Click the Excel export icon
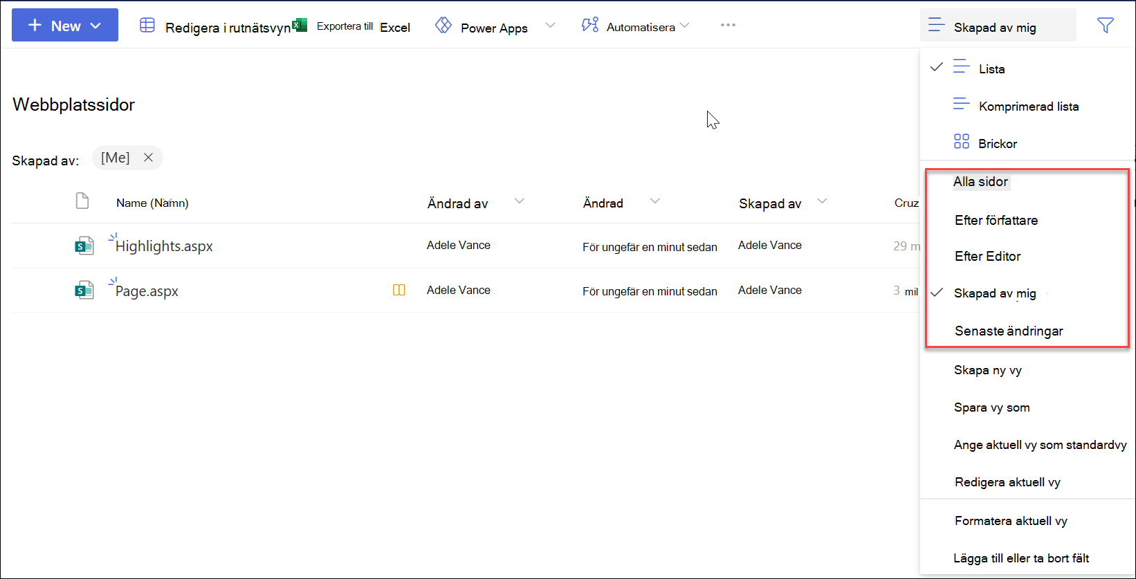1136x579 pixels. 300,26
